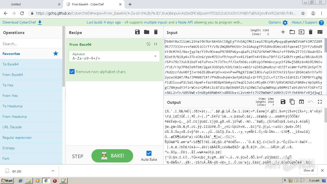327x184 pixels.
Task: Undo output switch icon
Action: (x=311, y=102)
